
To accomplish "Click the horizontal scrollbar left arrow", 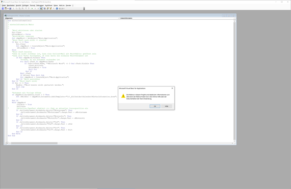I will 10,143.
